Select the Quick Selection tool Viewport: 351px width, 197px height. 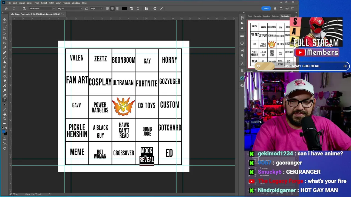pos(5,33)
